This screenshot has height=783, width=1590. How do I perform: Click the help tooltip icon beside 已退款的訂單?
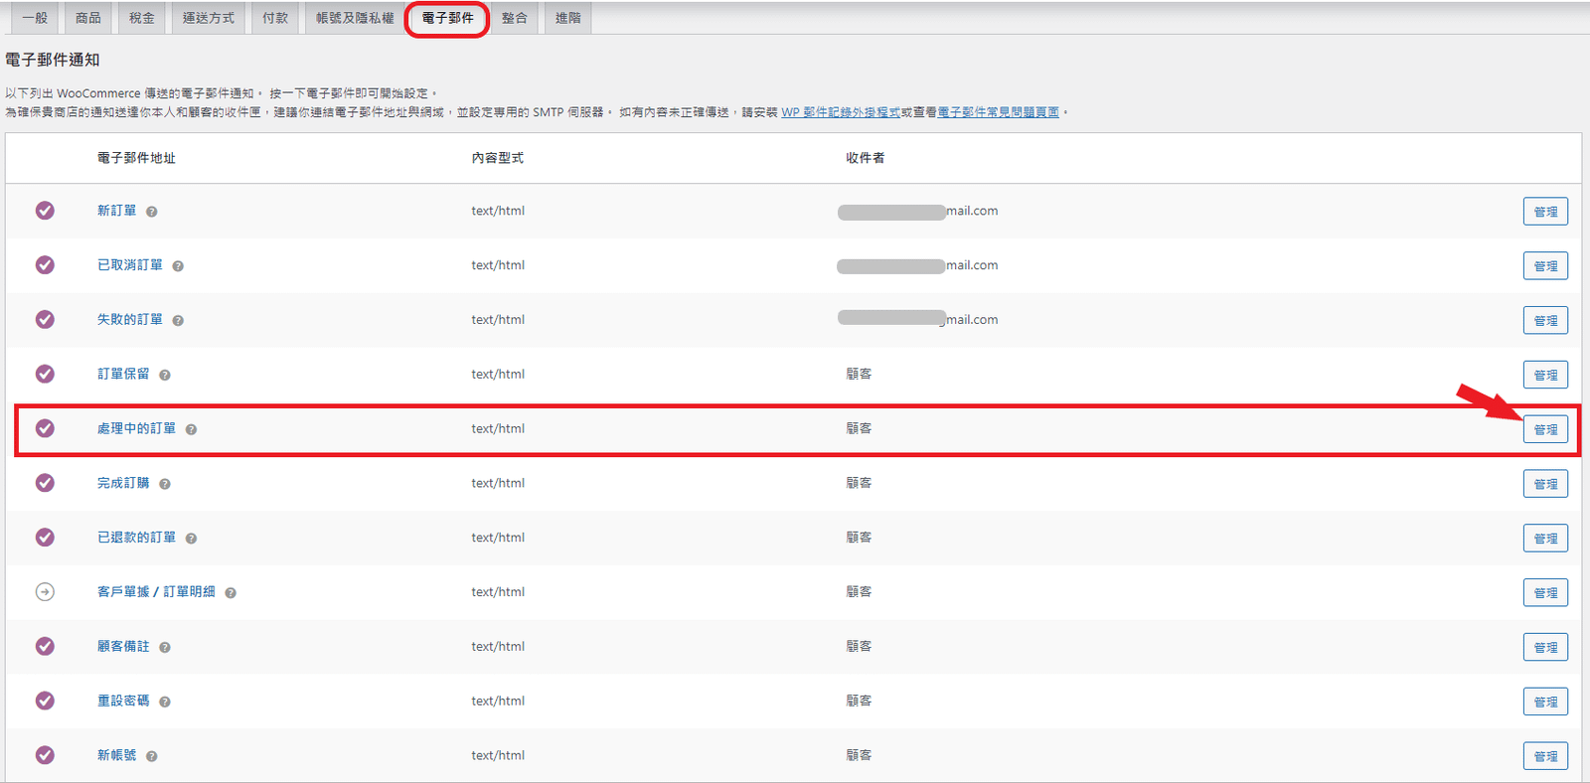[x=191, y=539]
